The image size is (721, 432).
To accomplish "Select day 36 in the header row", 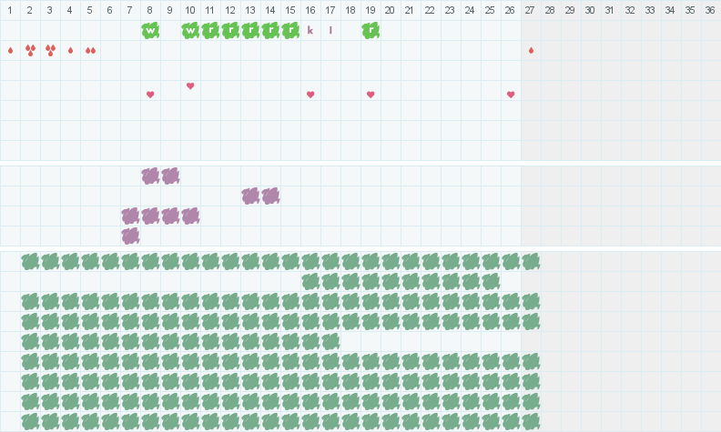I will tap(710, 10).
